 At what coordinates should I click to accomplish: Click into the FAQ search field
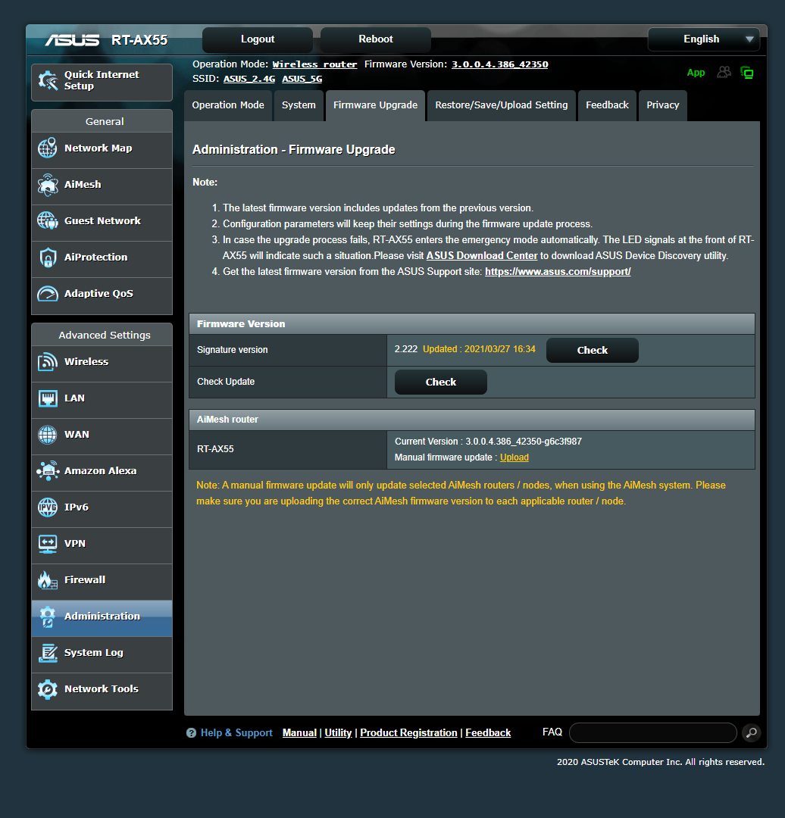(x=653, y=732)
